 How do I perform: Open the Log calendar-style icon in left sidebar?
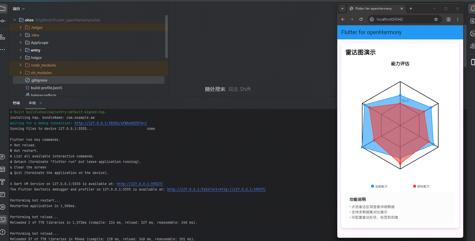[x=3, y=194]
